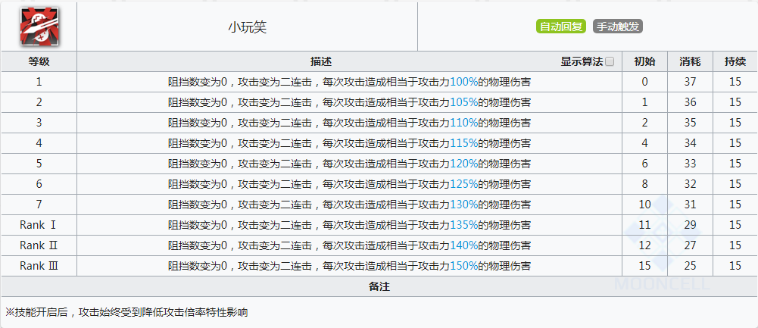Select the skill name 小玩笑
The height and width of the screenshot is (328, 758).
pyautogui.click(x=247, y=27)
